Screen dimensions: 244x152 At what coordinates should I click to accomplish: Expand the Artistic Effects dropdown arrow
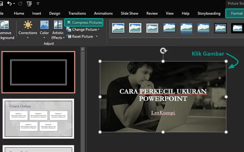click(64, 38)
